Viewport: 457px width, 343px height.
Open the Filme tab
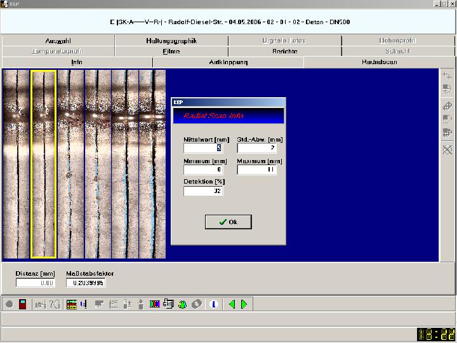pyautogui.click(x=171, y=51)
